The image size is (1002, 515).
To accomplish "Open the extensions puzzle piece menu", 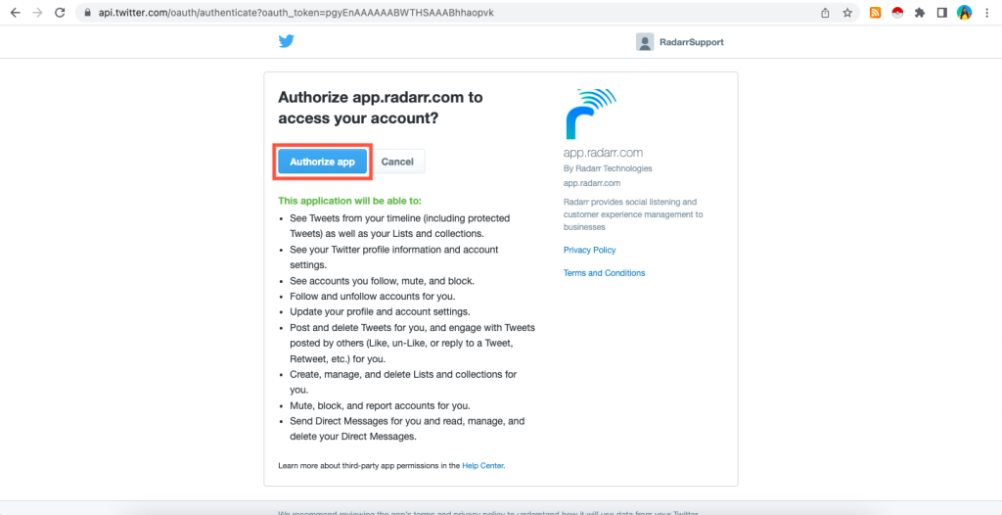I will 920,13.
